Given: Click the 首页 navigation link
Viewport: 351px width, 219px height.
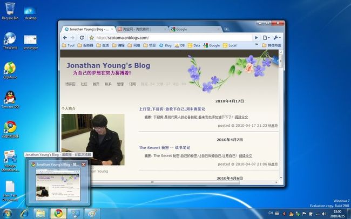Looking at the screenshot, I should coord(96,84).
